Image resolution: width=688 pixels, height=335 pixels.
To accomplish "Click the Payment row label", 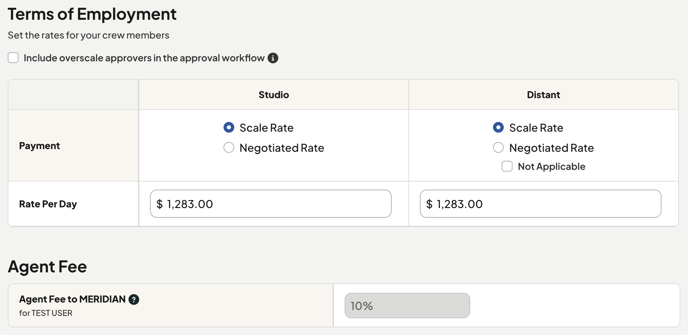I will 40,146.
